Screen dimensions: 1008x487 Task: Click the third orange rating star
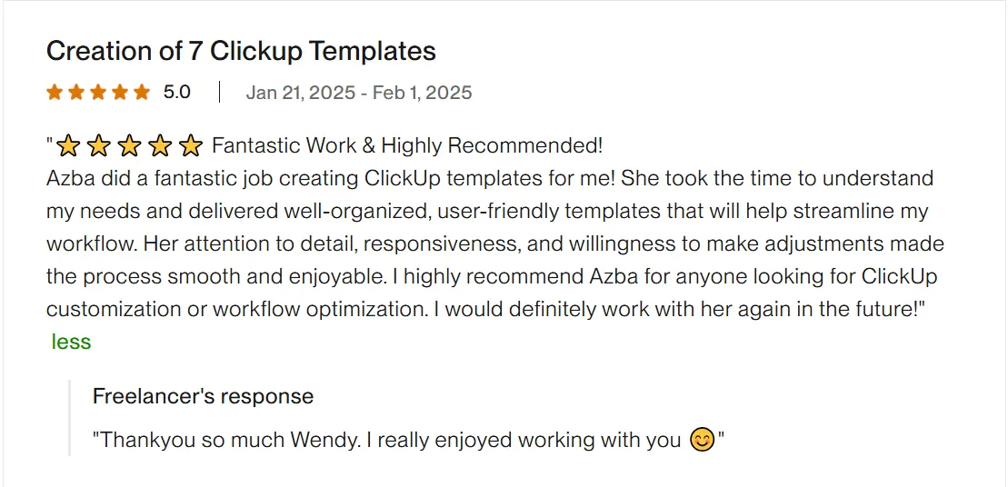(x=98, y=92)
